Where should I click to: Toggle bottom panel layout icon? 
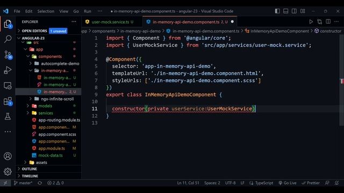pyautogui.click(x=285, y=11)
